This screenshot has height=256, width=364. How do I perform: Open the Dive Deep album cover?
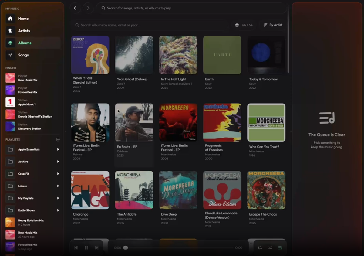[x=178, y=190]
